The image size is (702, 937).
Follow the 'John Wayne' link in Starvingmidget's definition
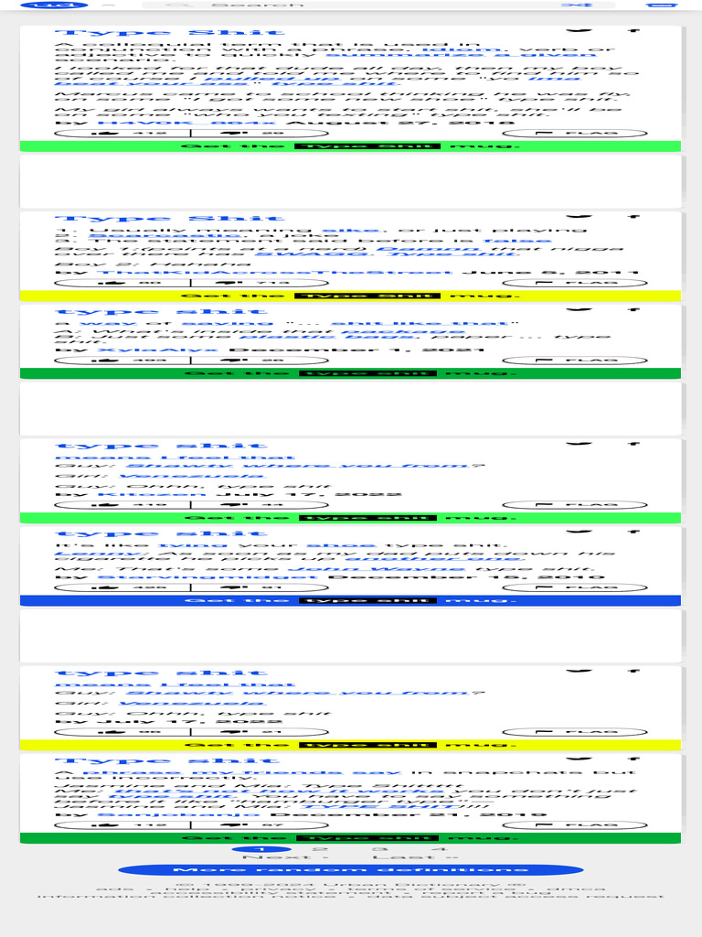tap(376, 569)
